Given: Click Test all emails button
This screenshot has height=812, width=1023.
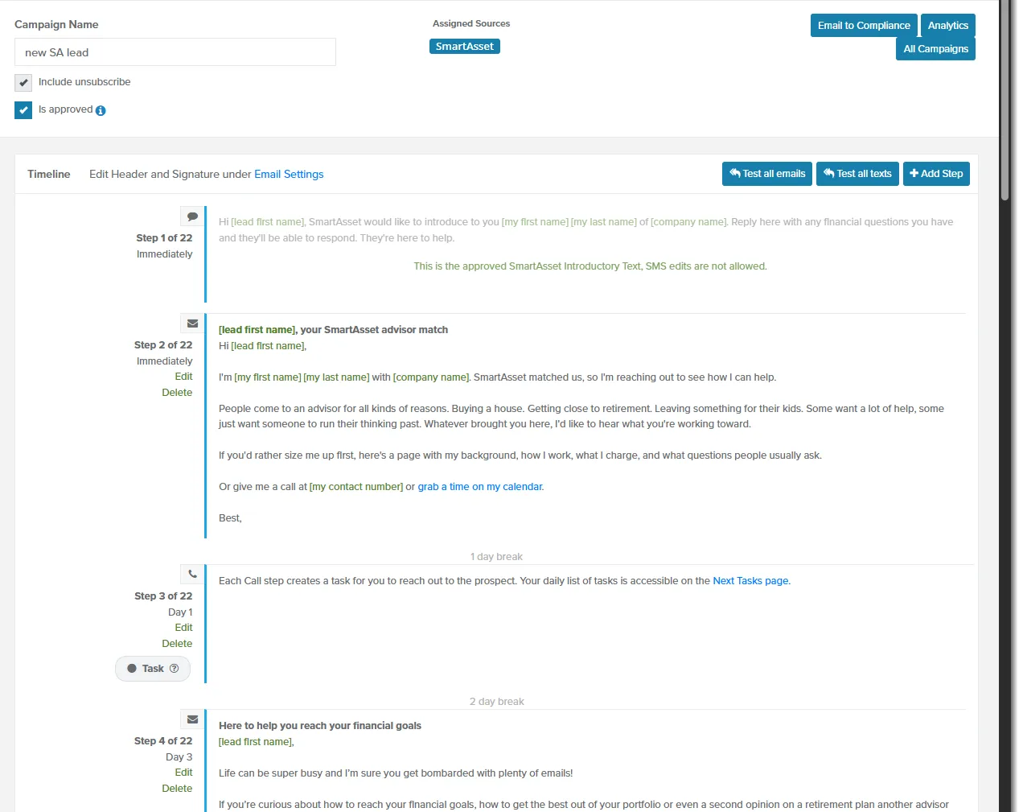Looking at the screenshot, I should point(766,174).
